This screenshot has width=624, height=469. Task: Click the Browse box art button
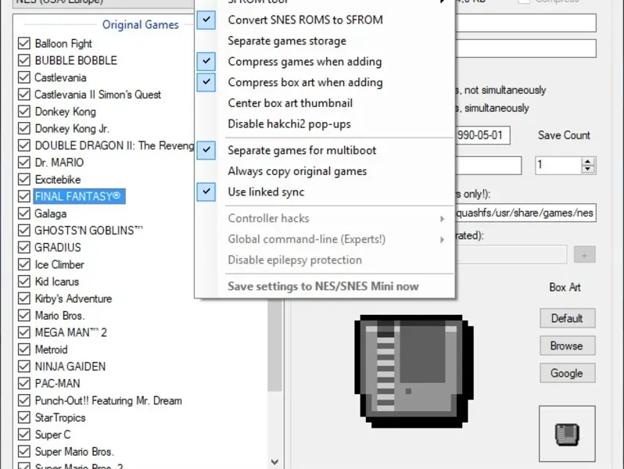(x=567, y=345)
